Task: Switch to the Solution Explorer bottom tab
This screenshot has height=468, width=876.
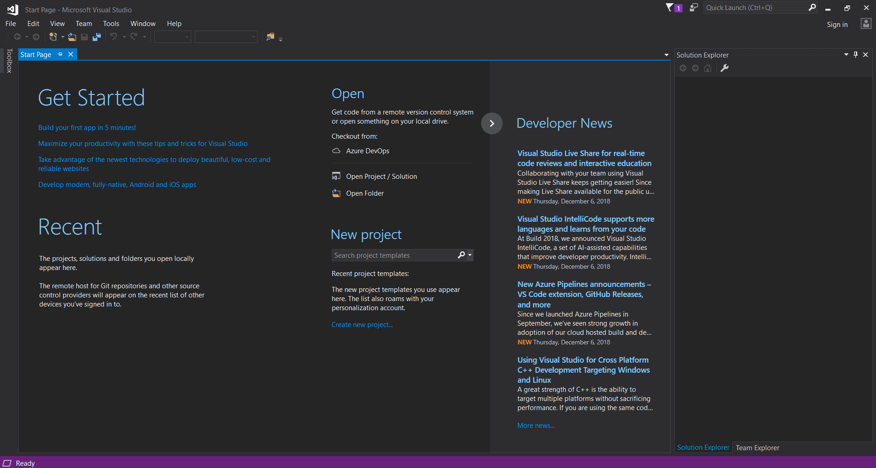Action: point(703,447)
